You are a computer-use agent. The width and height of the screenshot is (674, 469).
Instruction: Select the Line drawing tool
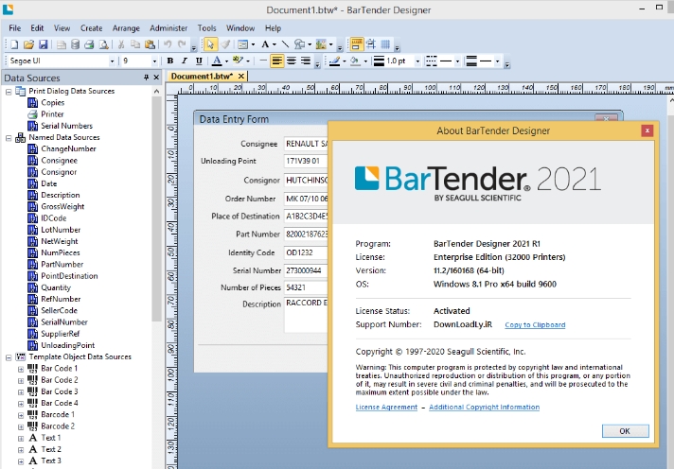tap(285, 44)
